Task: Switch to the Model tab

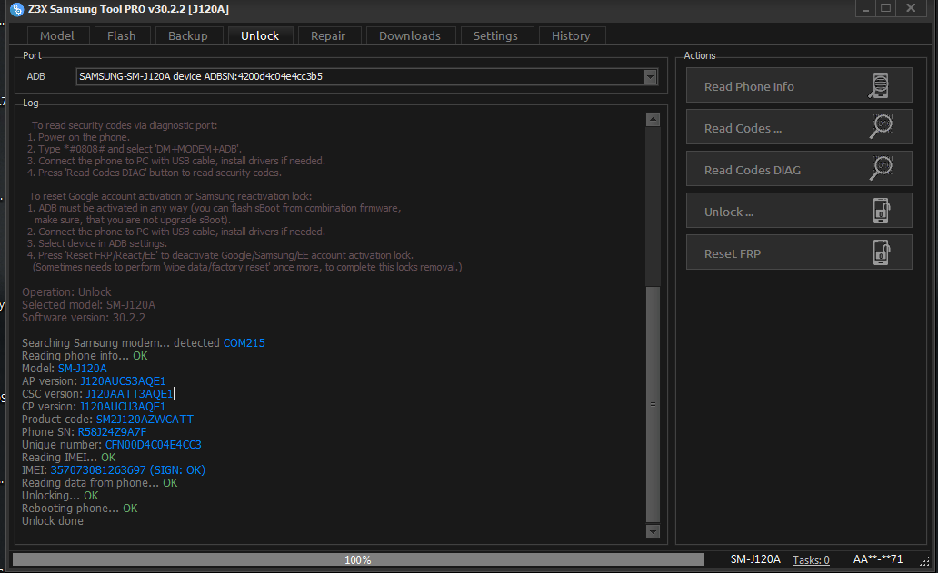Action: tap(57, 35)
